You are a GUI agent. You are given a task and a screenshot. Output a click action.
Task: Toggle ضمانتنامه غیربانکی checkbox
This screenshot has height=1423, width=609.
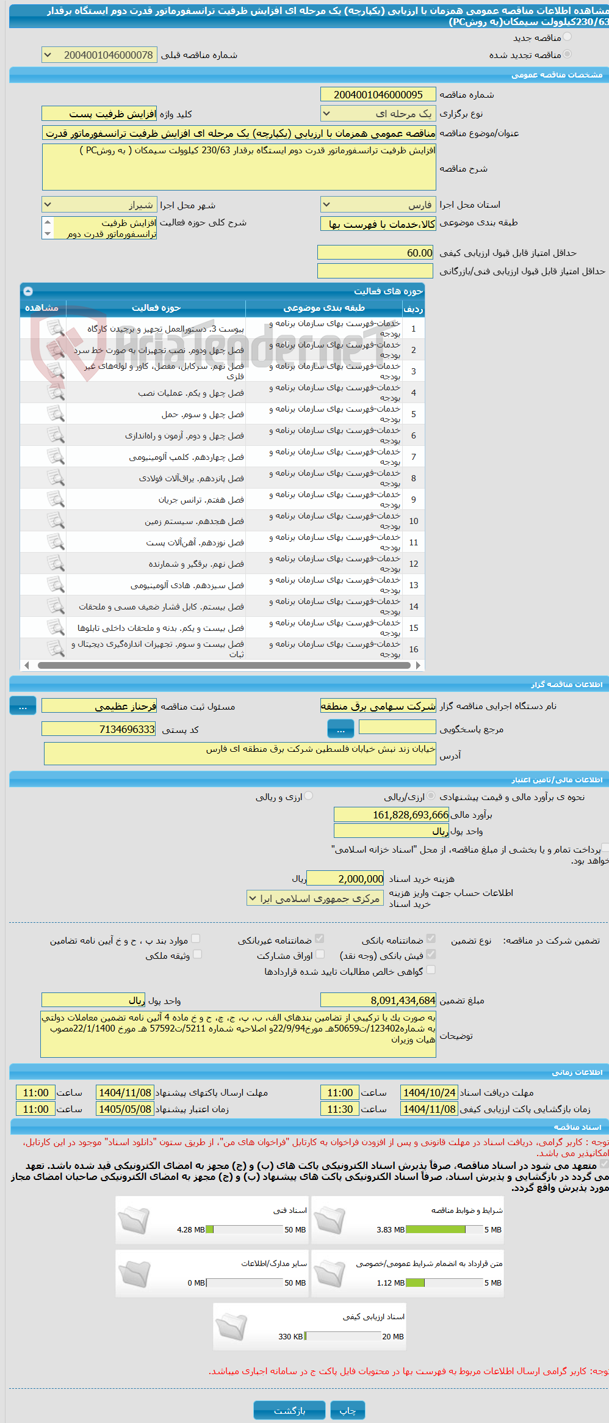click(320, 939)
